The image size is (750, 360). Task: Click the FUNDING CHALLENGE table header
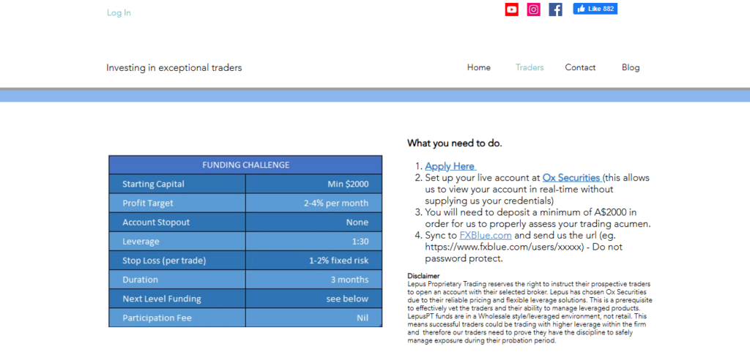pos(245,165)
